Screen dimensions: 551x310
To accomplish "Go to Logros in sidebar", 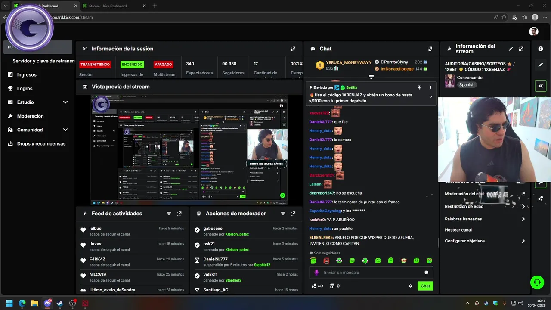I will pyautogui.click(x=25, y=89).
